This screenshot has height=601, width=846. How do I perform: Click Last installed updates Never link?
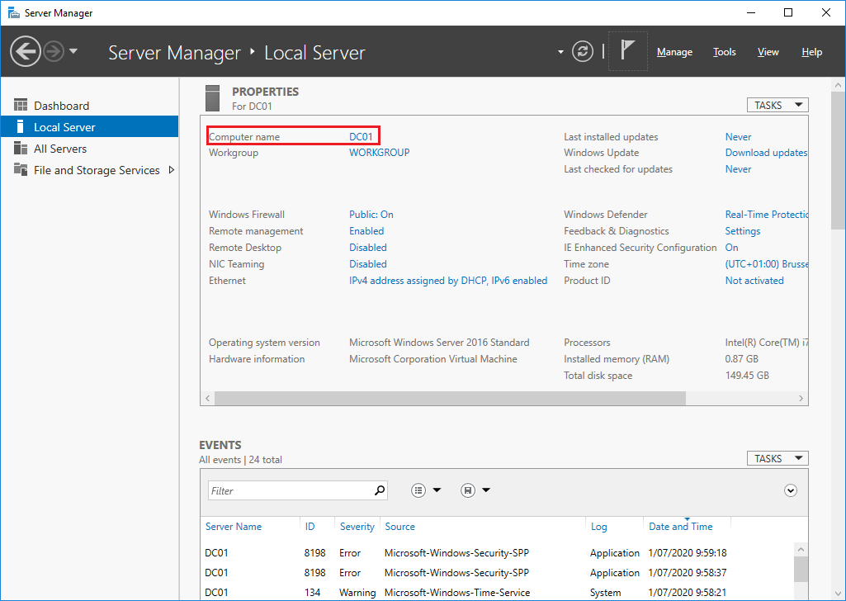pos(738,136)
